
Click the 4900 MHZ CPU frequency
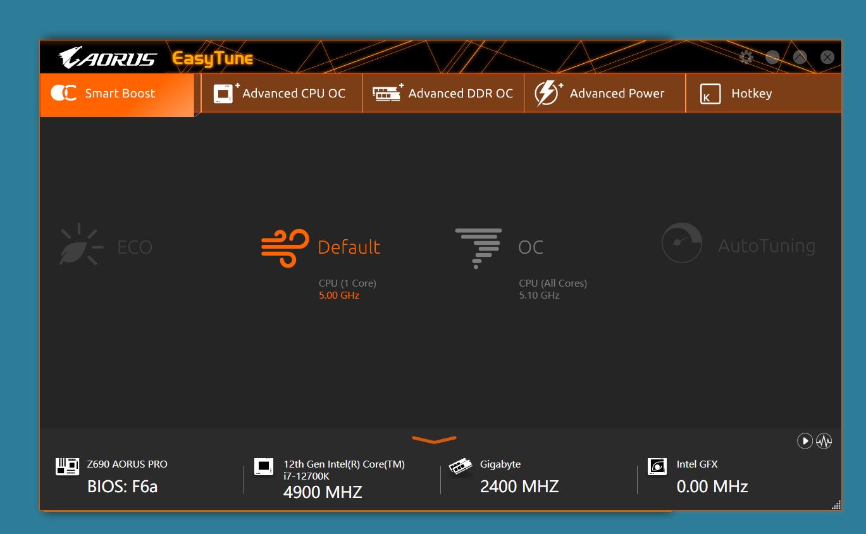(323, 492)
